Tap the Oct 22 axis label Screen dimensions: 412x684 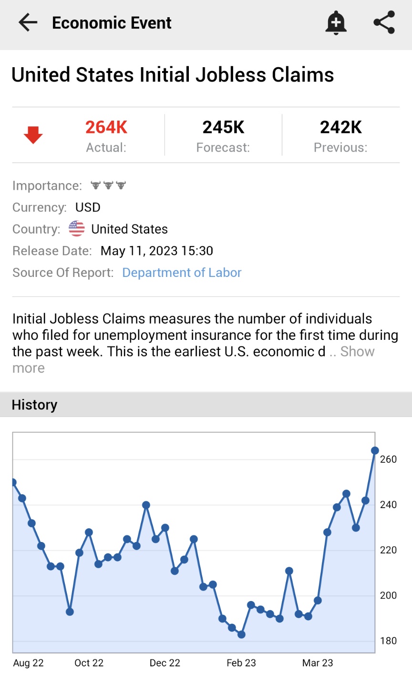click(x=89, y=663)
